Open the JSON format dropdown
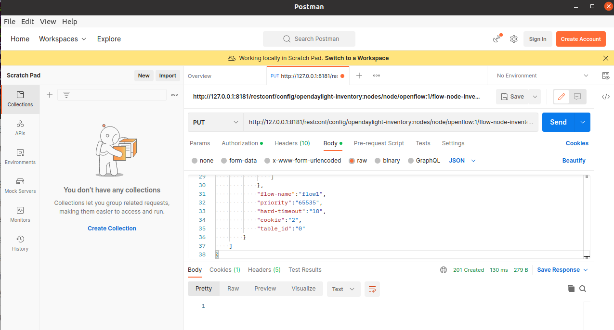The height and width of the screenshot is (330, 614). [x=462, y=161]
